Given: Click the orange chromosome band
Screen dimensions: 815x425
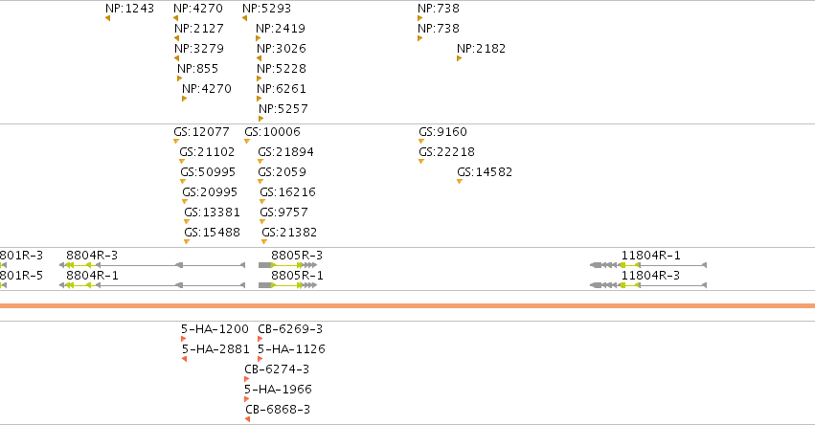Looking at the screenshot, I should click(x=408, y=306).
